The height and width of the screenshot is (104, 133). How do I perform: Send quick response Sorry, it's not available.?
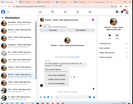[x=57, y=84]
